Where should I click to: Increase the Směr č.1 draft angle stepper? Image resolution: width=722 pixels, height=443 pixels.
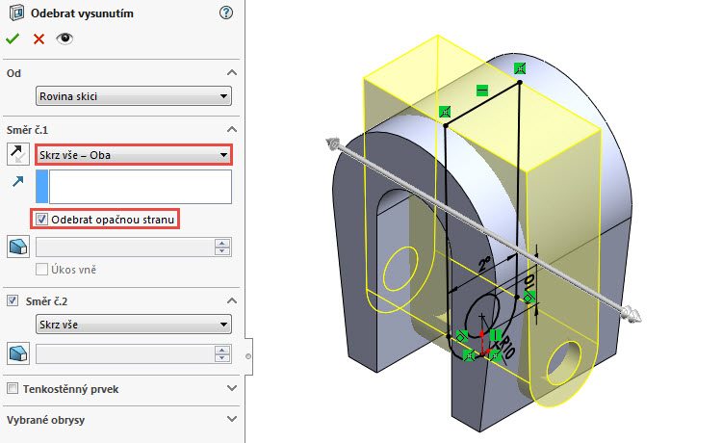point(222,243)
